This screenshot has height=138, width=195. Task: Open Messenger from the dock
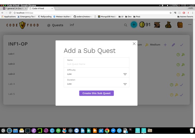tap(113, 130)
